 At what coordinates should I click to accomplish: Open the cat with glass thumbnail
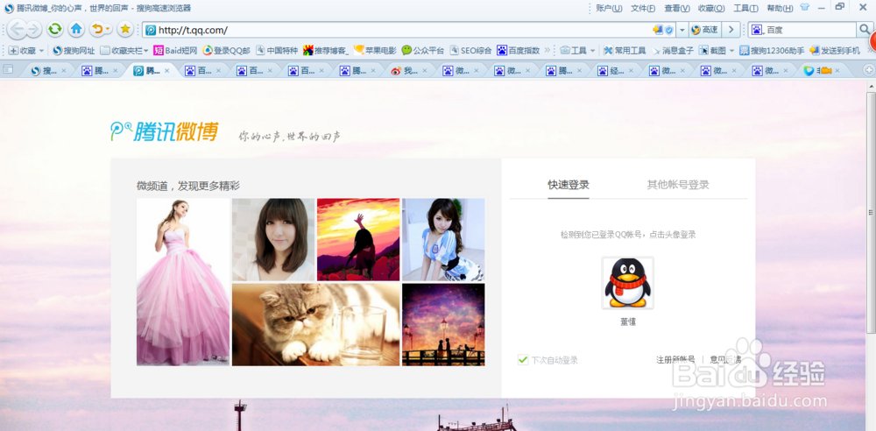point(316,324)
